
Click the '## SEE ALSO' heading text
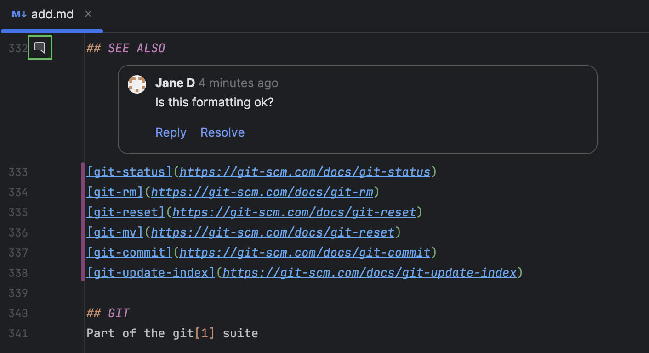[126, 48]
